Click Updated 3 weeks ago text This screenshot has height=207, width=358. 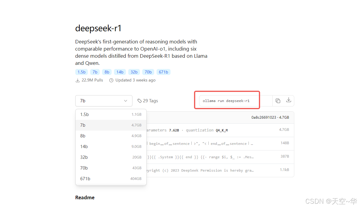click(135, 80)
